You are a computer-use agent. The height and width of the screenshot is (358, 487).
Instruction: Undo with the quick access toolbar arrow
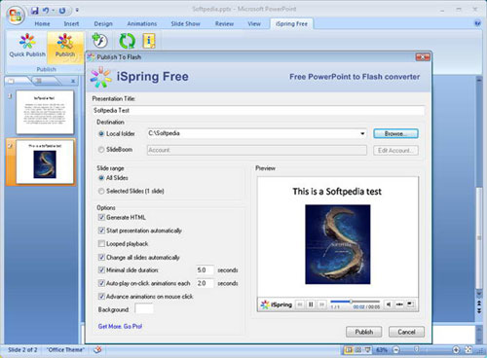[x=46, y=11]
